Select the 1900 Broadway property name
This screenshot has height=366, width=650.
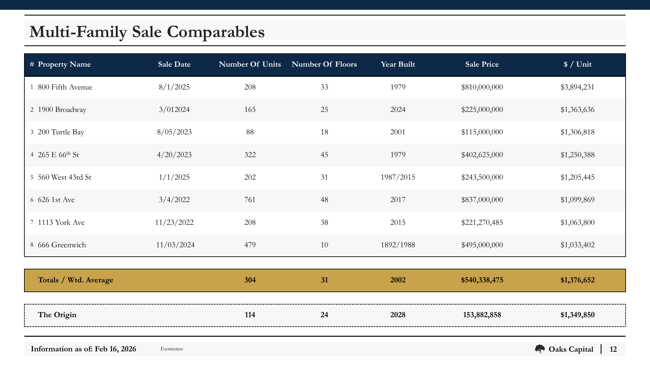(x=62, y=110)
